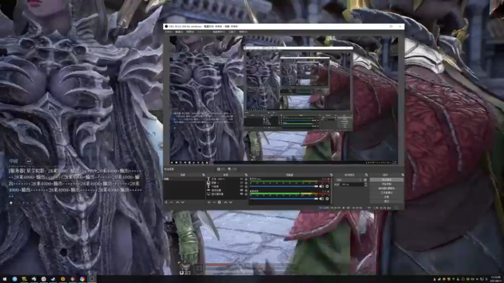The width and height of the screenshot is (504, 283).
Task: Open 文件(F) menu in OBS
Action: pyautogui.click(x=168, y=32)
